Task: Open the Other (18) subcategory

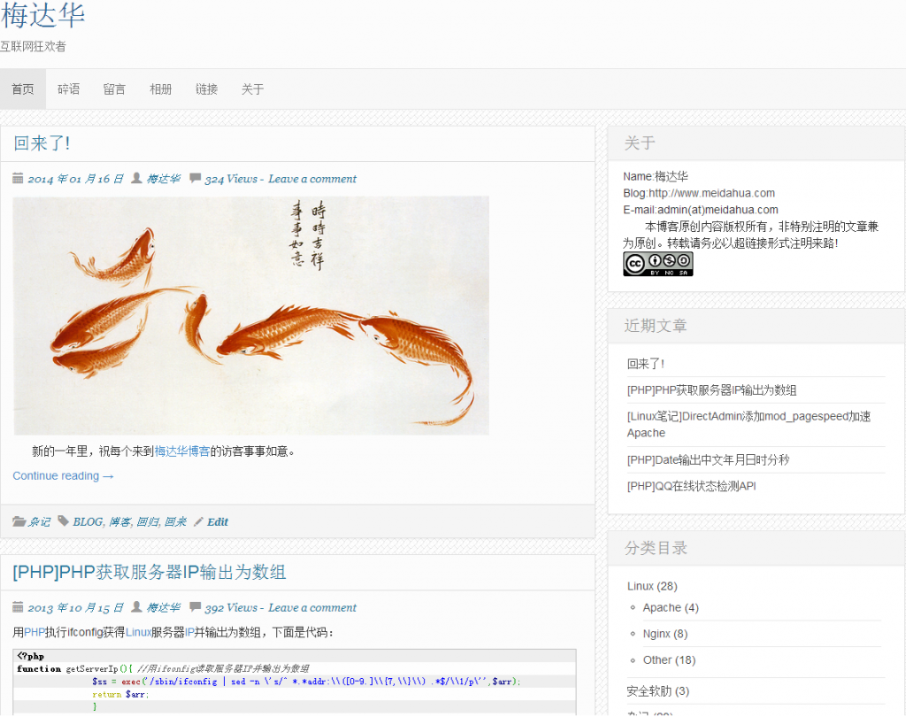Action: 669,659
